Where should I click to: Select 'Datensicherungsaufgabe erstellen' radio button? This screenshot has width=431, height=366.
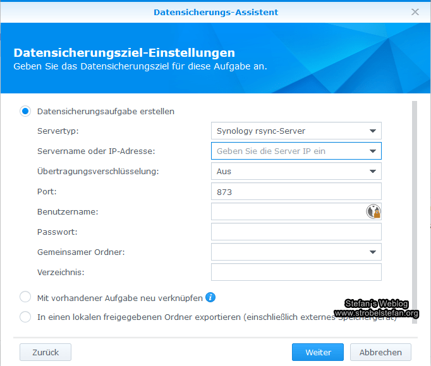(x=25, y=111)
